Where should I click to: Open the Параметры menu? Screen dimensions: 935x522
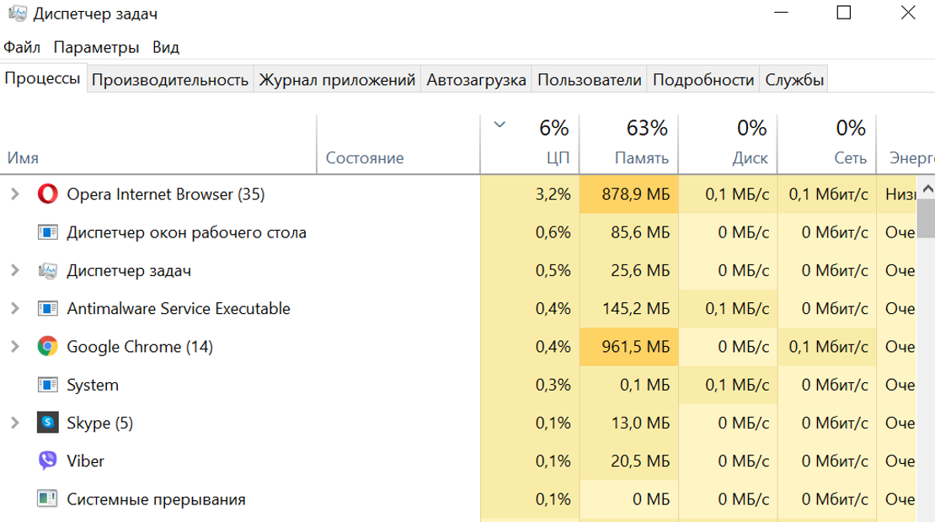[96, 47]
